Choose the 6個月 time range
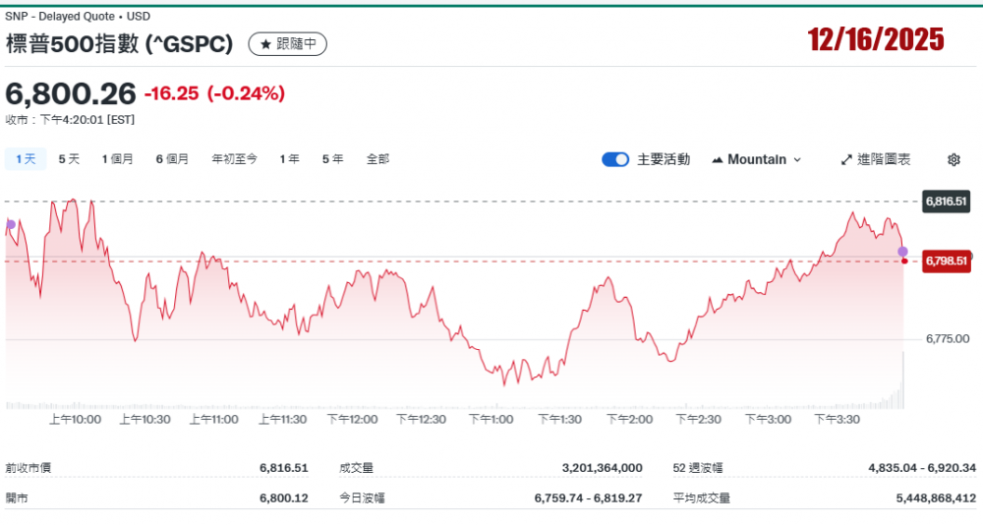The height and width of the screenshot is (525, 983). click(x=172, y=159)
